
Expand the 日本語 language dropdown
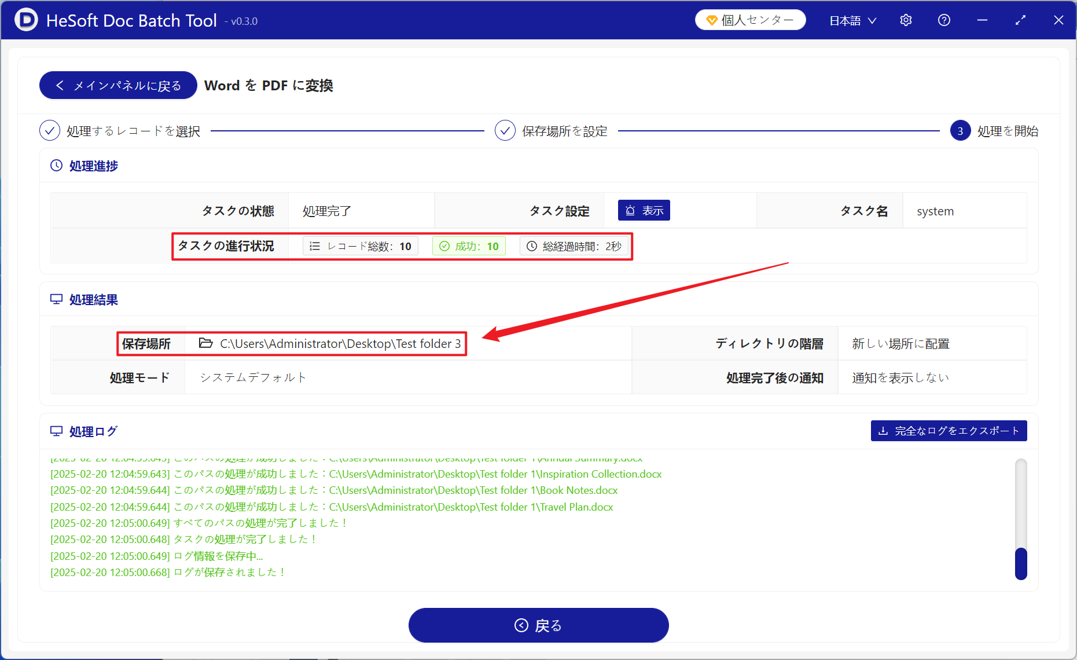852,21
